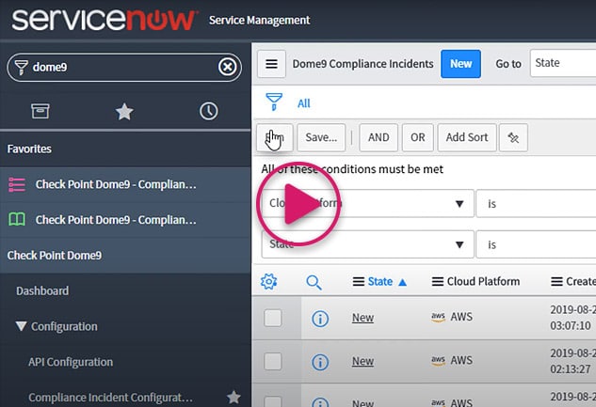
Task: Click the AND condition button
Action: point(379,137)
